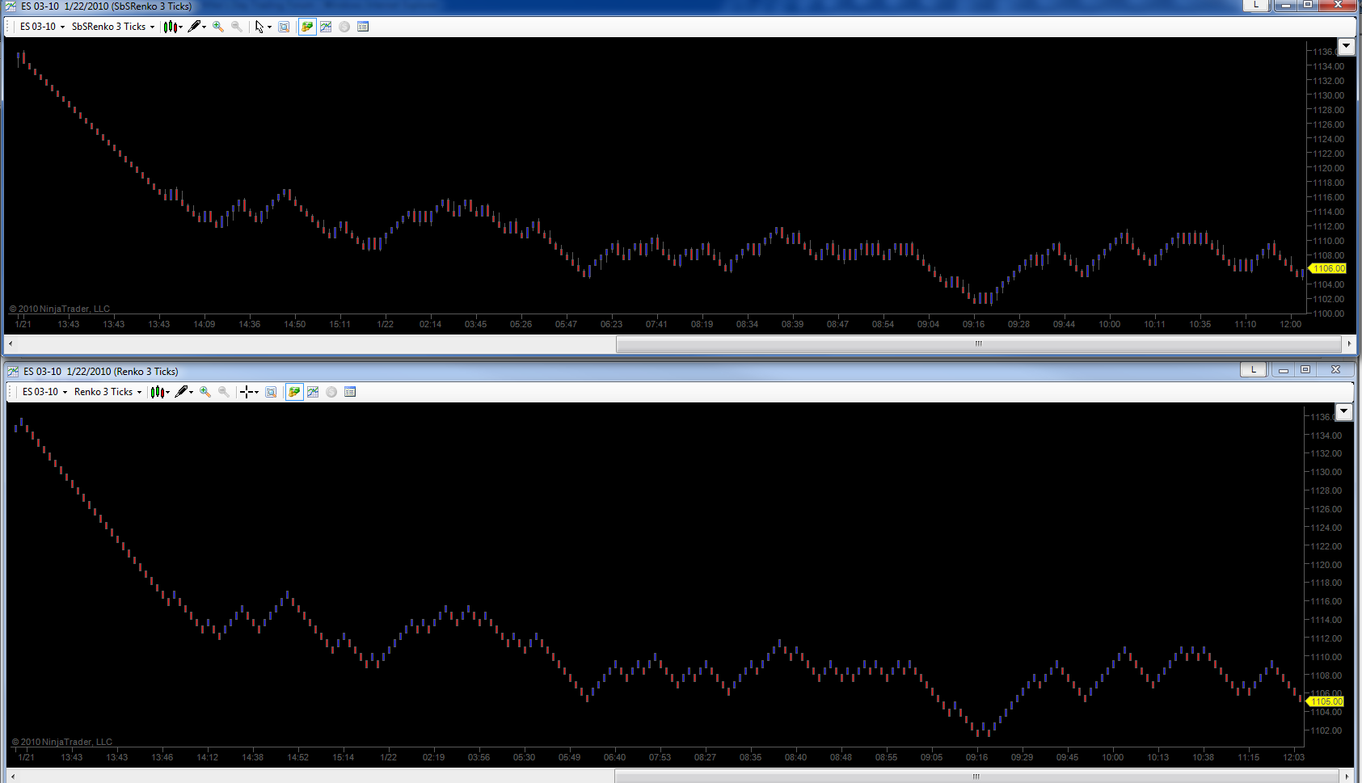Viewport: 1362px width, 783px height.
Task: Open chart Properties in Renko window
Action: click(x=350, y=392)
